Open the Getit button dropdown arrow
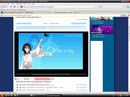 pyautogui.click(x=51, y=54)
